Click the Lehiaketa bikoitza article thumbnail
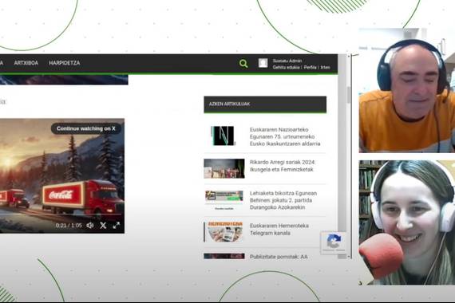This screenshot has height=303, width=455. (x=224, y=200)
